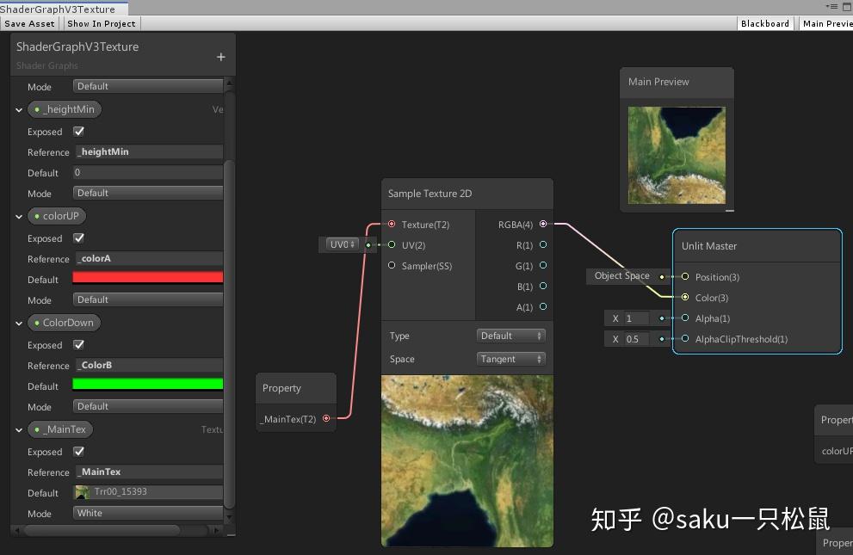853x555 pixels.
Task: Select the AlphaClipThreshold(1) input port
Action: pyautogui.click(x=683, y=339)
